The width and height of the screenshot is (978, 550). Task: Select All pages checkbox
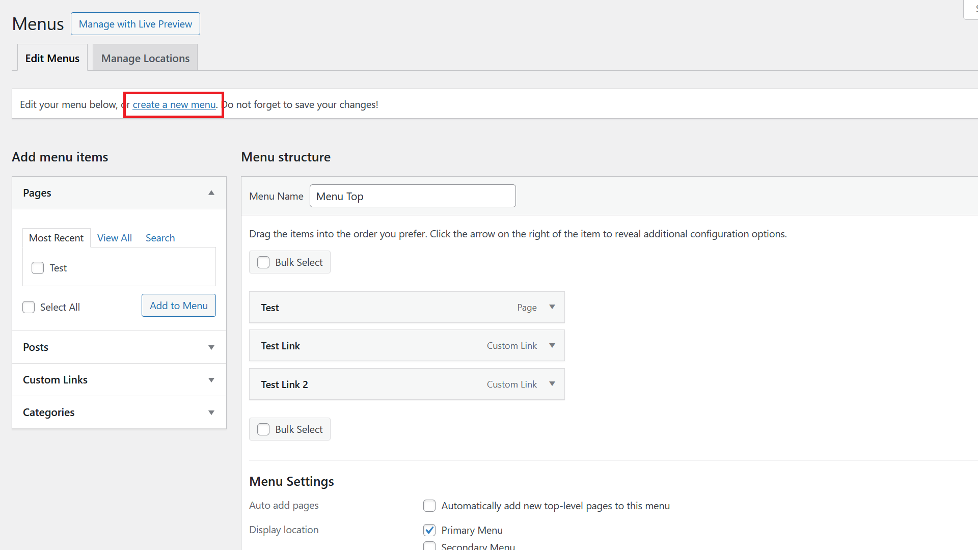click(28, 307)
